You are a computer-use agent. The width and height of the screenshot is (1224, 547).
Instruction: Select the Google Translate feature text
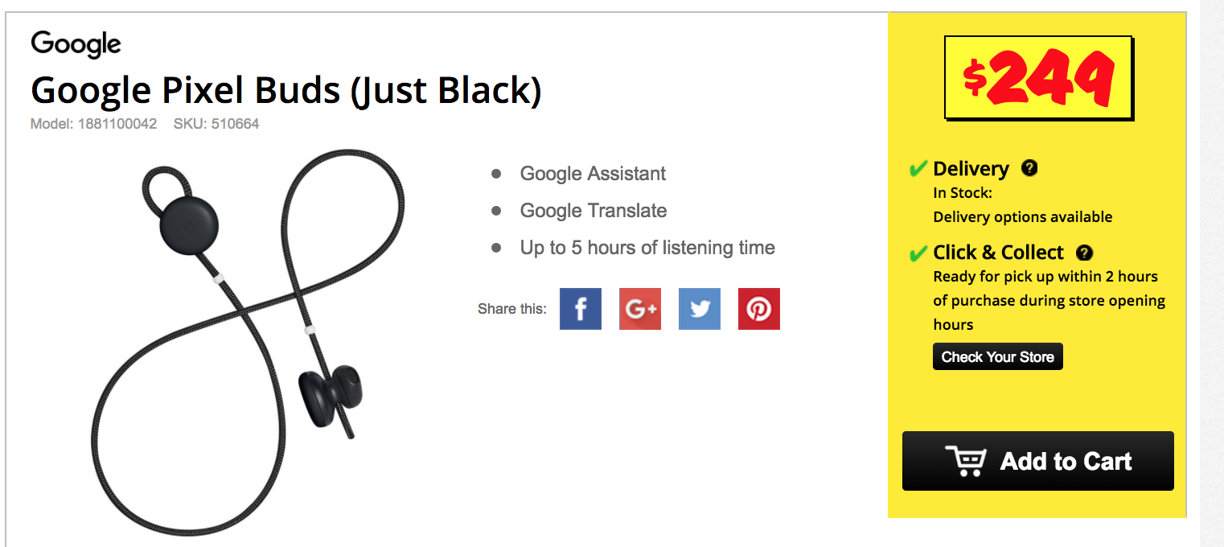(594, 211)
